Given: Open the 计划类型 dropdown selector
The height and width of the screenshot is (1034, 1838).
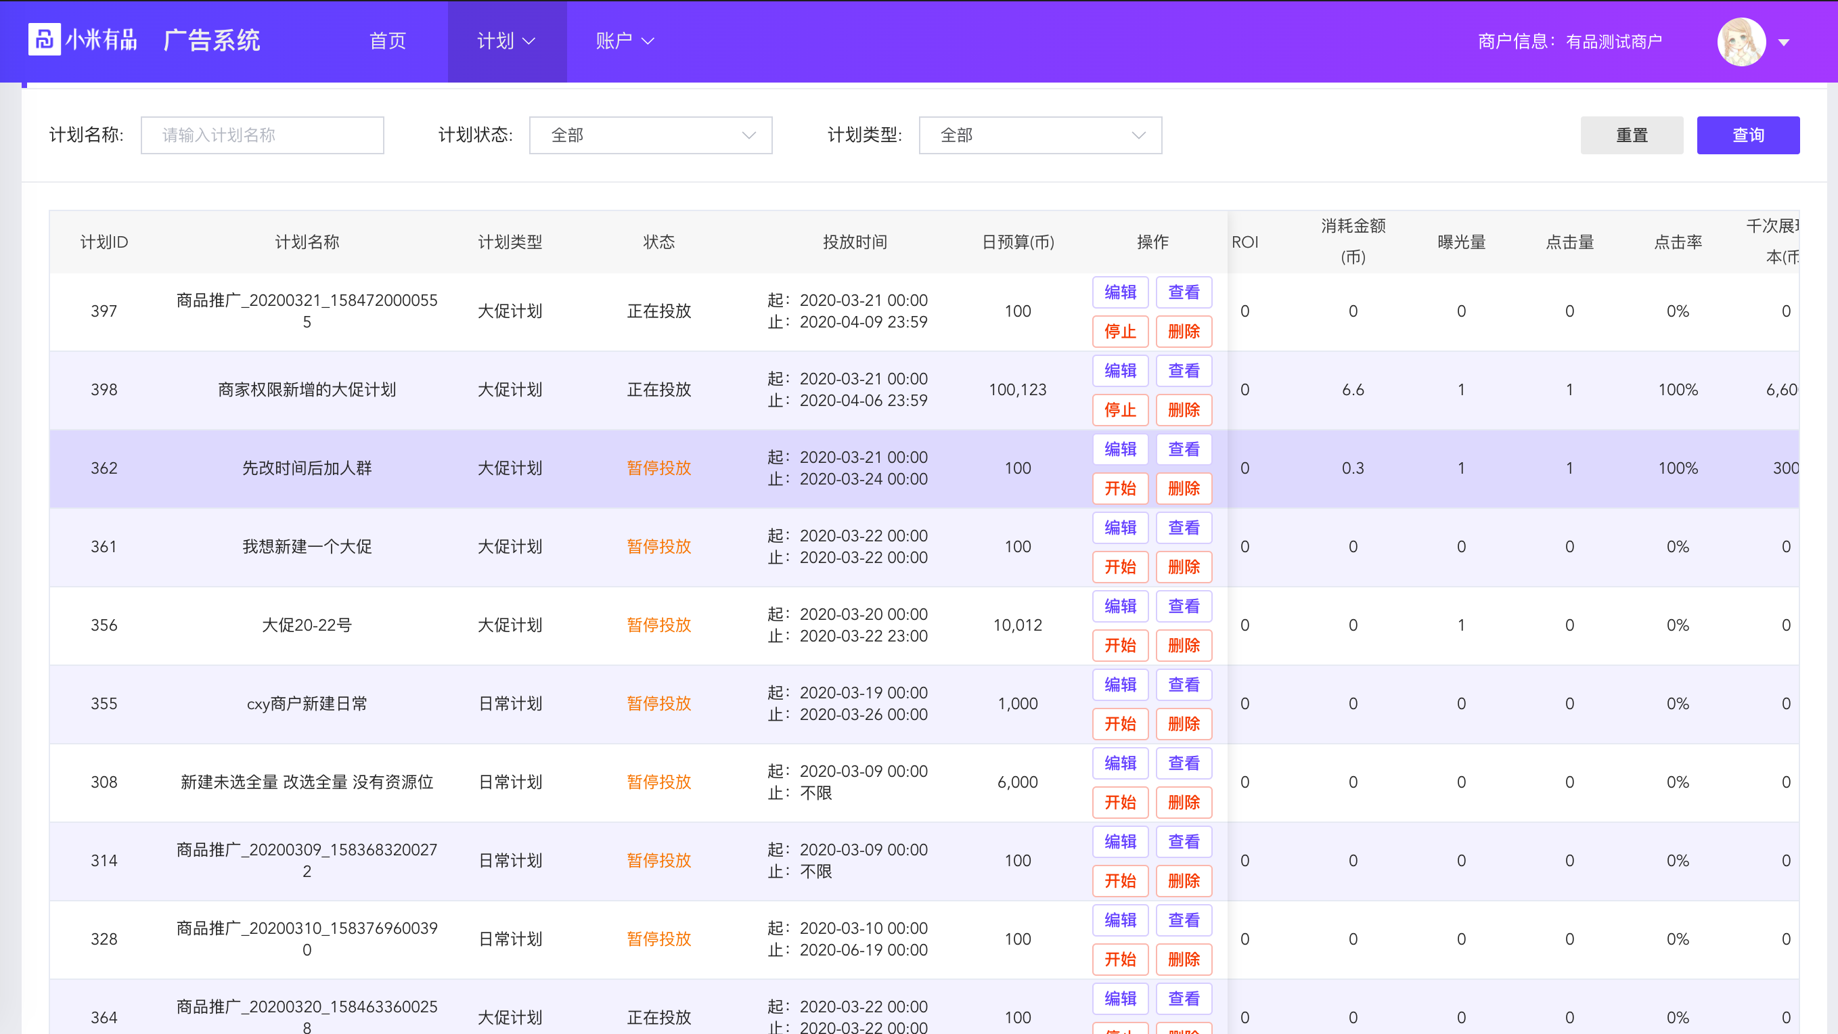Looking at the screenshot, I should 1039,135.
